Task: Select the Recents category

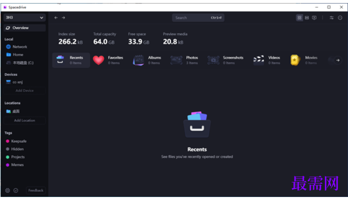Action: click(71, 60)
